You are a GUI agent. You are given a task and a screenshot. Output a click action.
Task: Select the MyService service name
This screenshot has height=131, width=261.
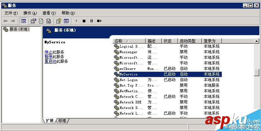click(x=128, y=74)
